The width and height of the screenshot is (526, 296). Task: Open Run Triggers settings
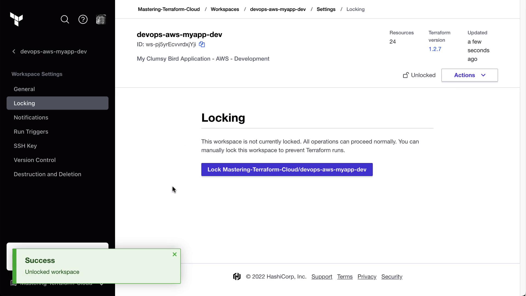pos(31,132)
